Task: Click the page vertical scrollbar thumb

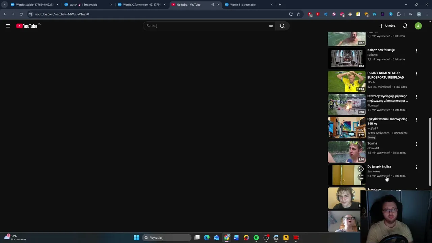Action: pyautogui.click(x=430, y=152)
